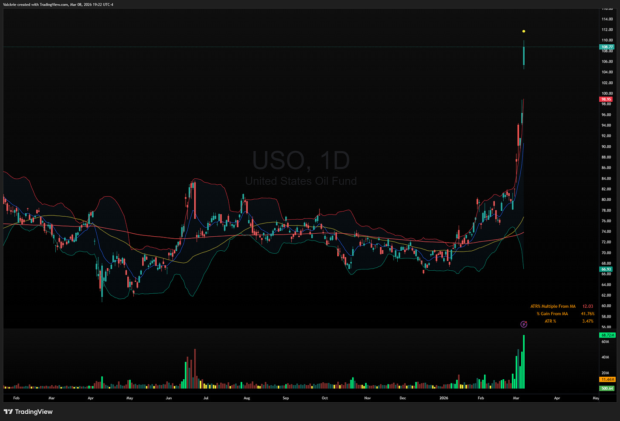Click the 90.00 price axis label

(606, 146)
